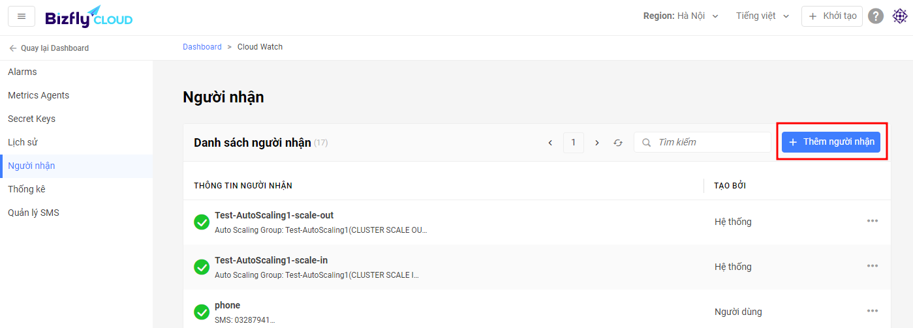Open options for Test-AutoScaling1-scale-in row

pyautogui.click(x=873, y=266)
